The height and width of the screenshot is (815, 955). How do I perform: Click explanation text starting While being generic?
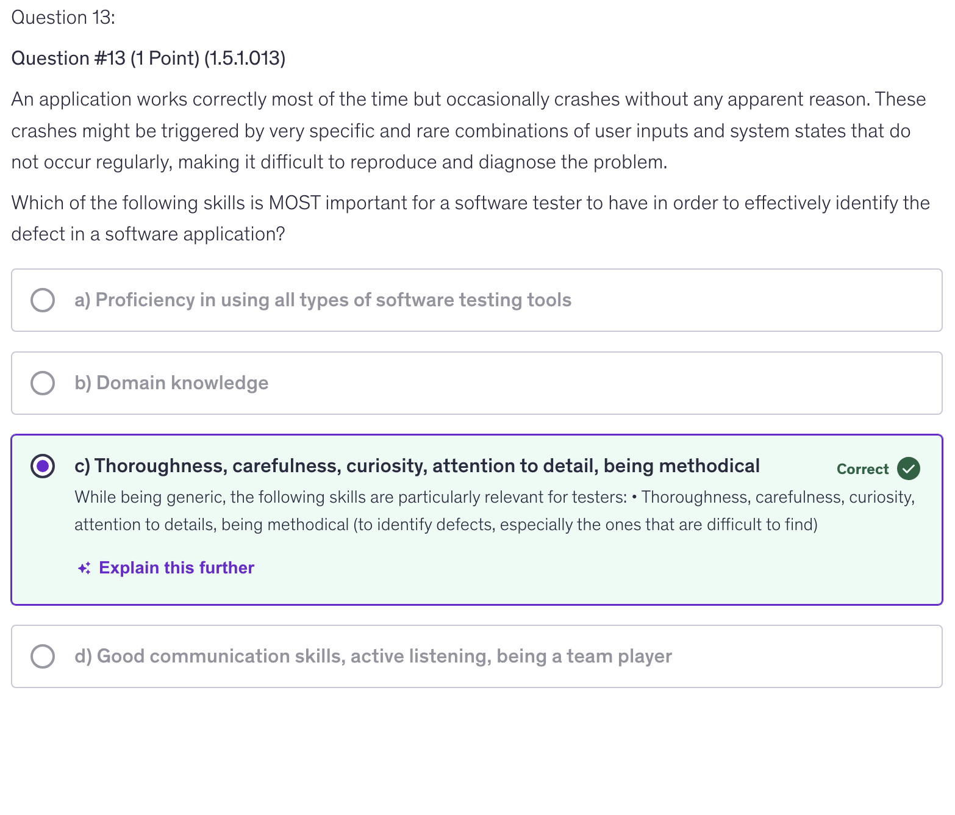tap(350, 497)
